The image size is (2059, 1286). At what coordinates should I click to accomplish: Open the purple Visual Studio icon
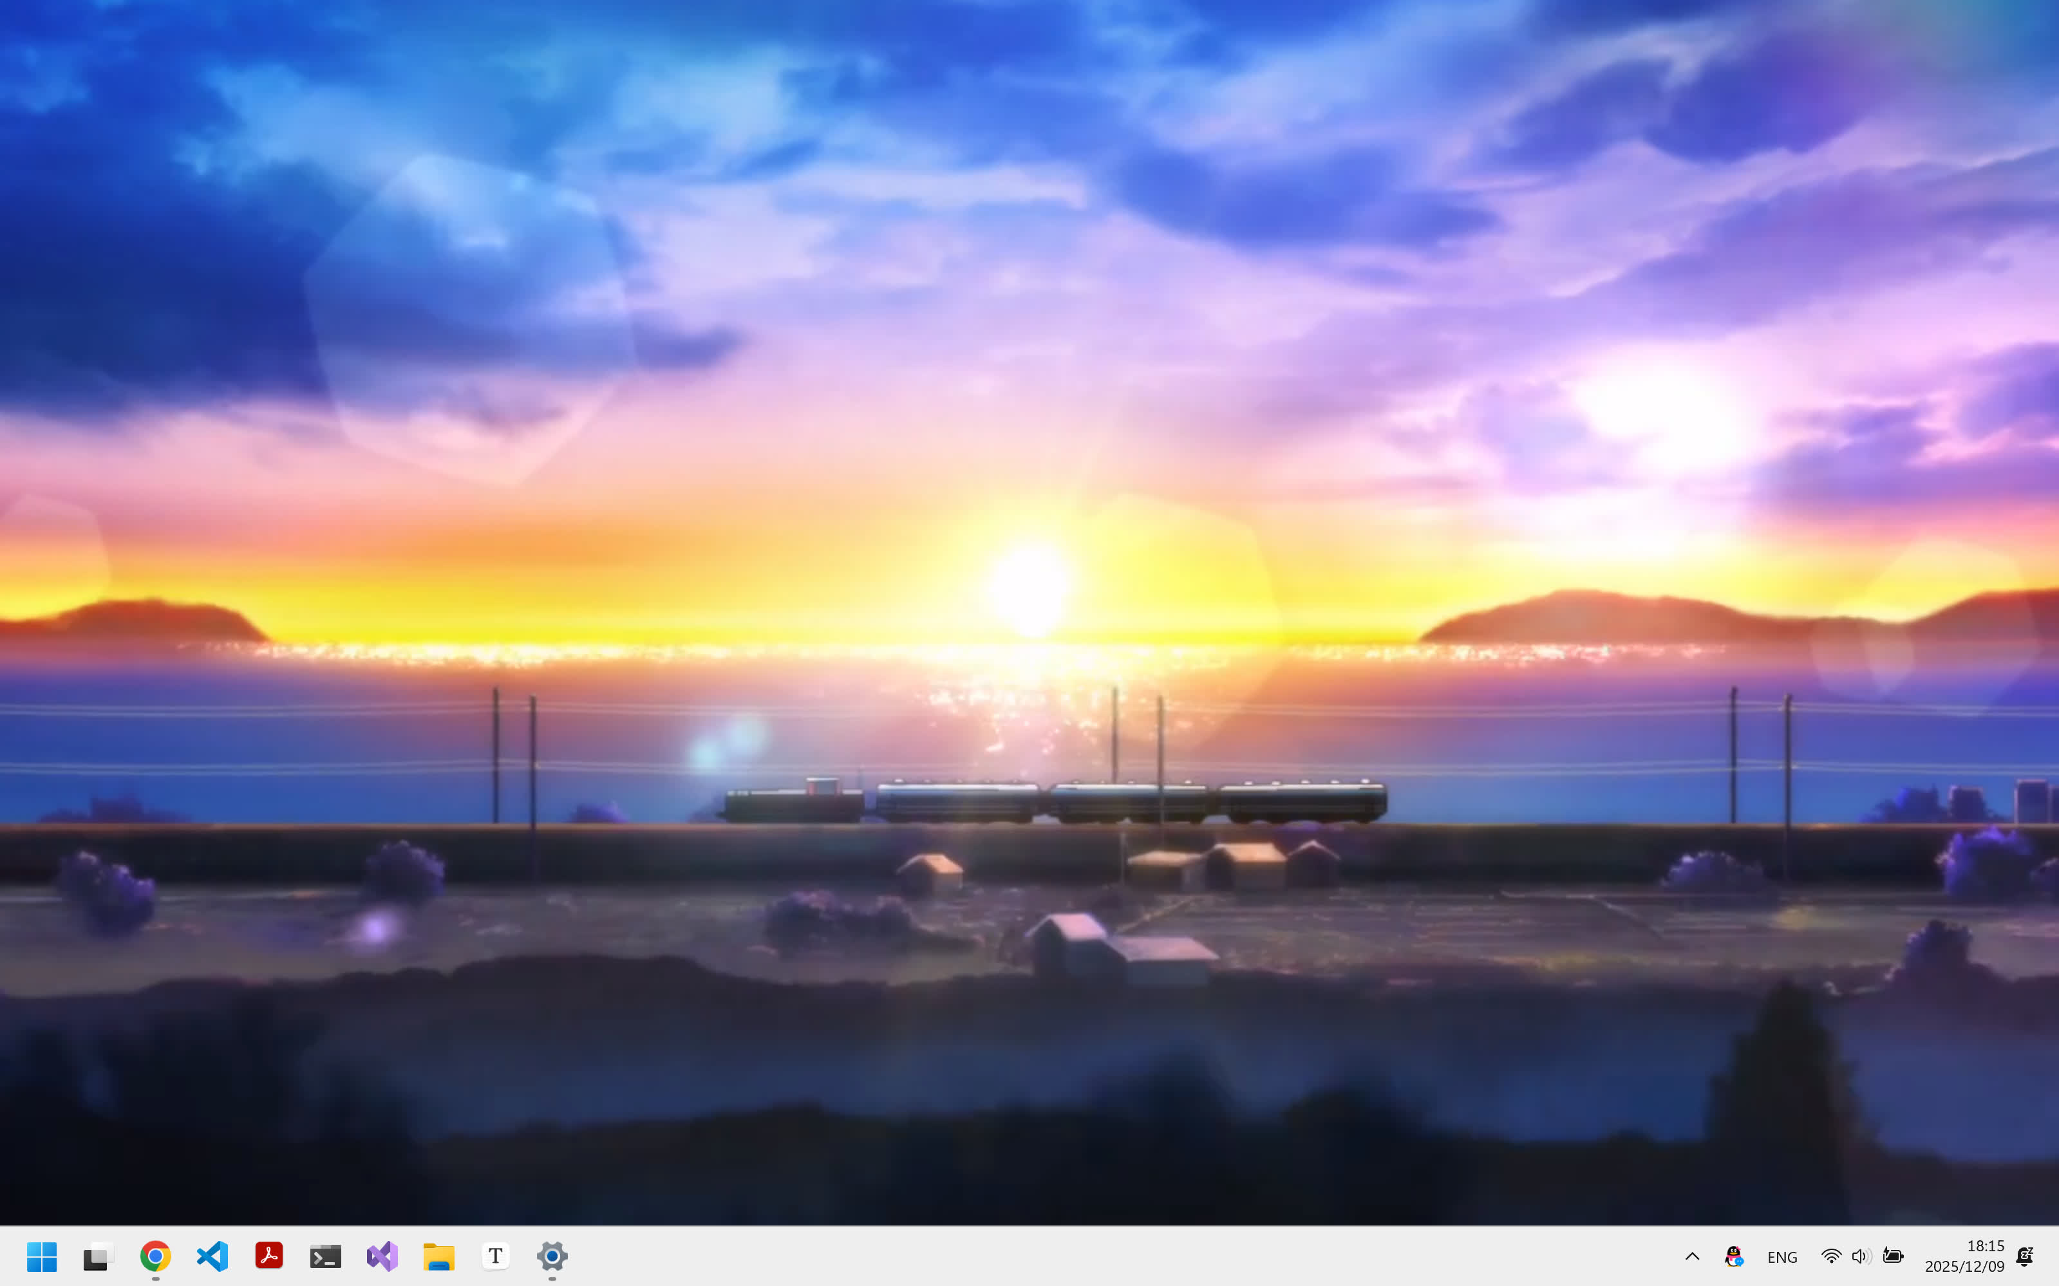382,1256
